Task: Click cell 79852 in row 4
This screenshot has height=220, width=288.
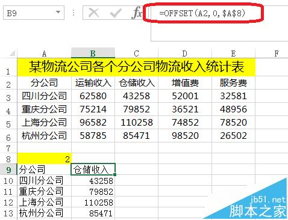Action: [136, 109]
